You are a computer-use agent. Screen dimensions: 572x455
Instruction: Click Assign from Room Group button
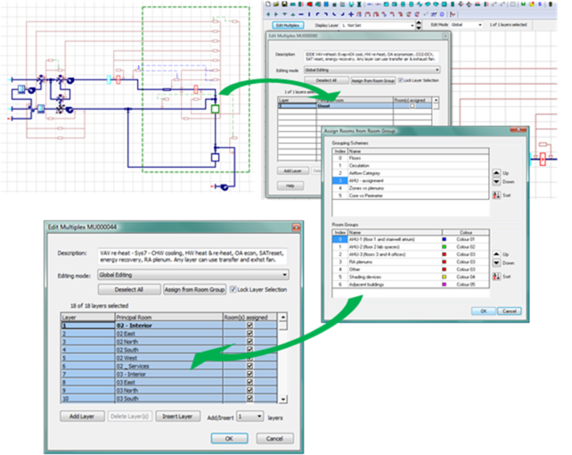tap(193, 290)
